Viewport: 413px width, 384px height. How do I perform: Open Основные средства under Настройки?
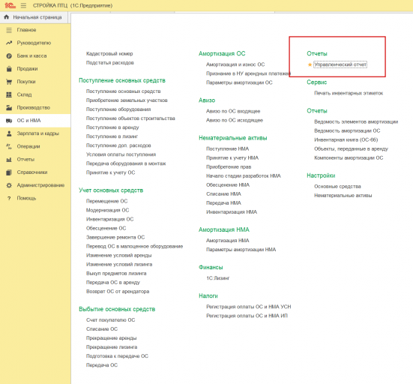[337, 187]
